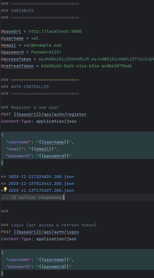Open response file 2025-11-15T013442.200.json
This screenshot has height=278, width=154.
pyautogui.click(x=41, y=184)
